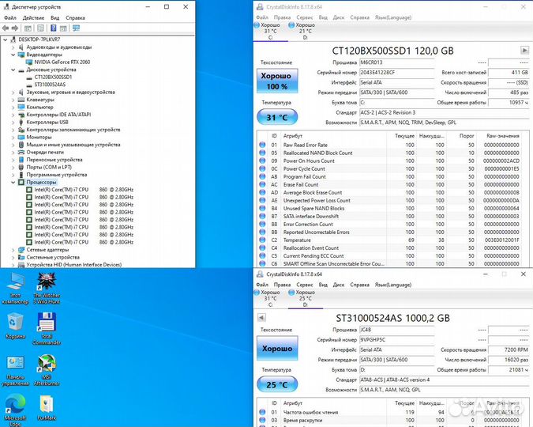The image size is (533, 427).
Task: Collapse the Дисковые устройства node
Action: (13, 70)
